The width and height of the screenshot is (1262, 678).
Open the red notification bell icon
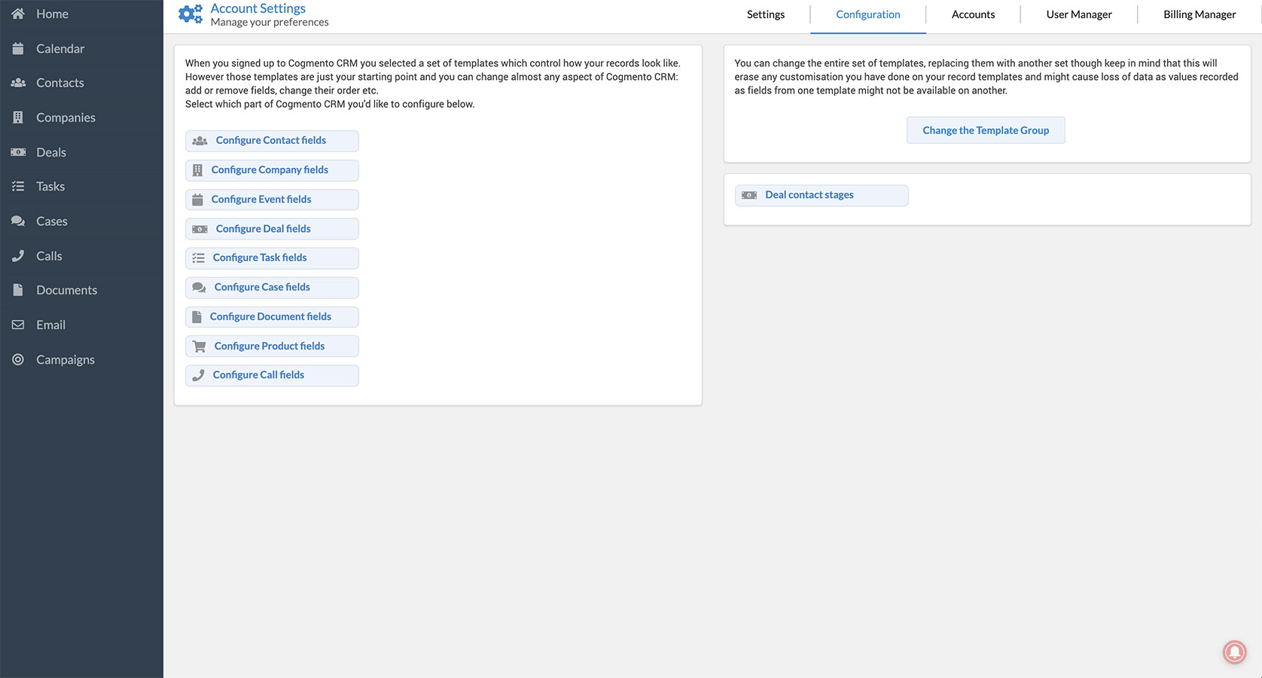point(1234,652)
